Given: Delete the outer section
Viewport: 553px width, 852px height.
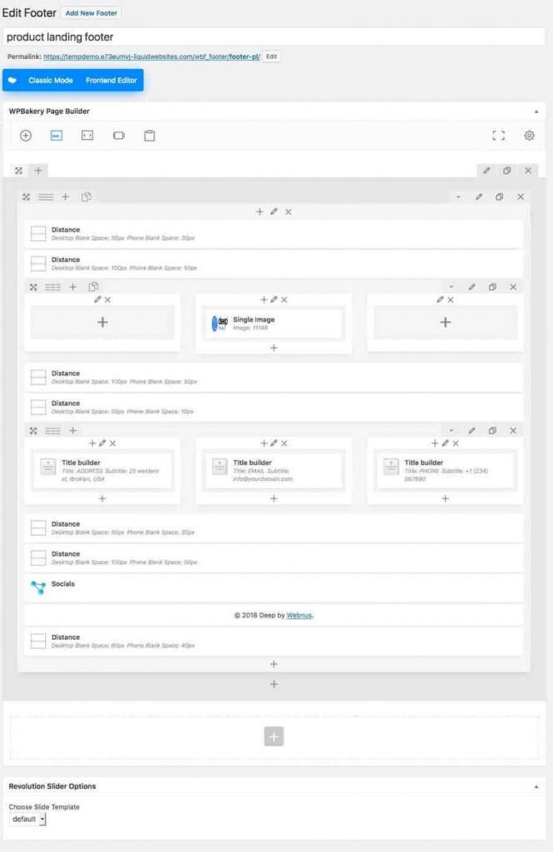Looking at the screenshot, I should (528, 171).
